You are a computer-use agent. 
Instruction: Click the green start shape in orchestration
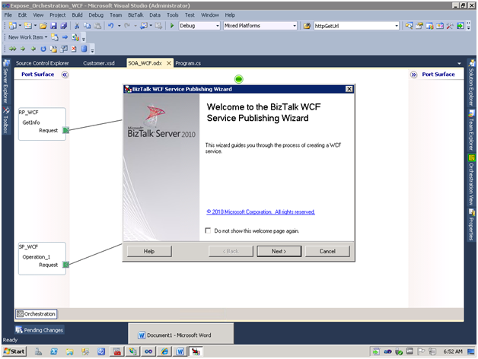click(x=239, y=79)
